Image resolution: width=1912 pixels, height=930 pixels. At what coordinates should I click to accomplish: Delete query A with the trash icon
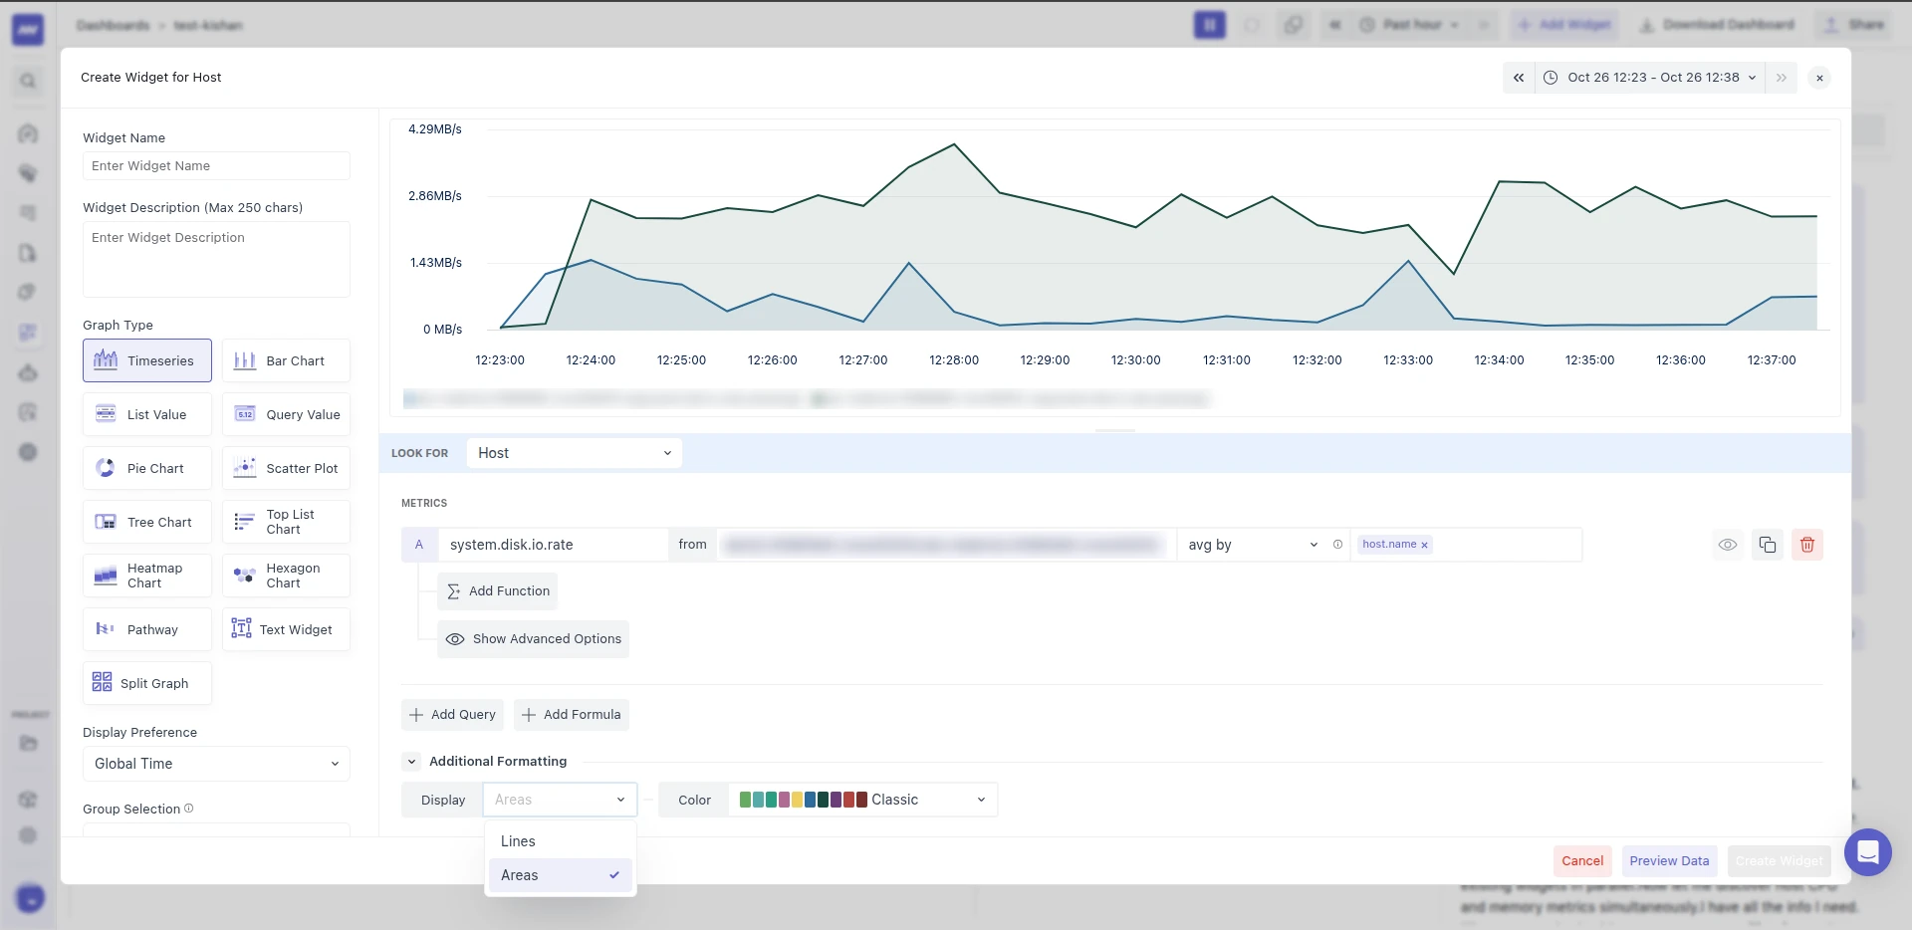(1807, 545)
